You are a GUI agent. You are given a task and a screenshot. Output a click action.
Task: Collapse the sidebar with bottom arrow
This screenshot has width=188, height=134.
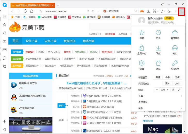[4, 130]
